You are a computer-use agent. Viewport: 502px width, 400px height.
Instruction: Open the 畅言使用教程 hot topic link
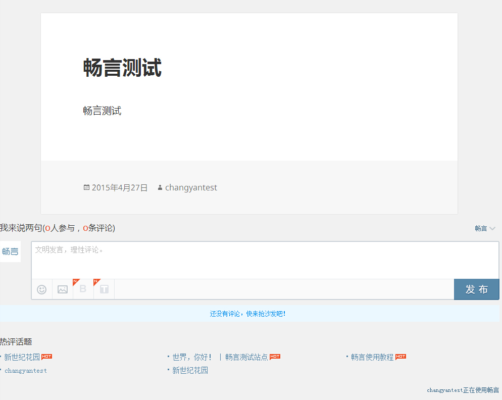372,357
